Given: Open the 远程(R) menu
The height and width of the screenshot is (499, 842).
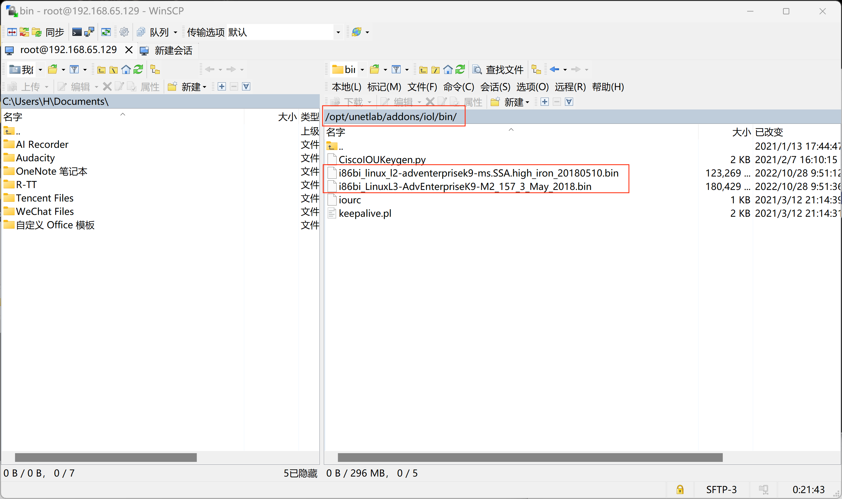Looking at the screenshot, I should point(570,87).
